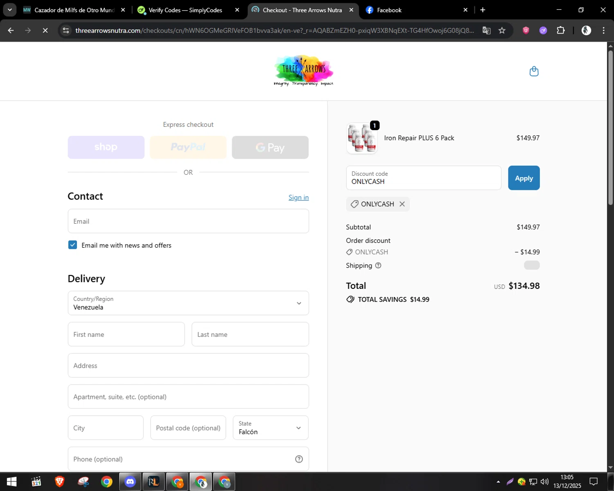Pay with Google Pay express button
The image size is (614, 491).
tap(270, 147)
